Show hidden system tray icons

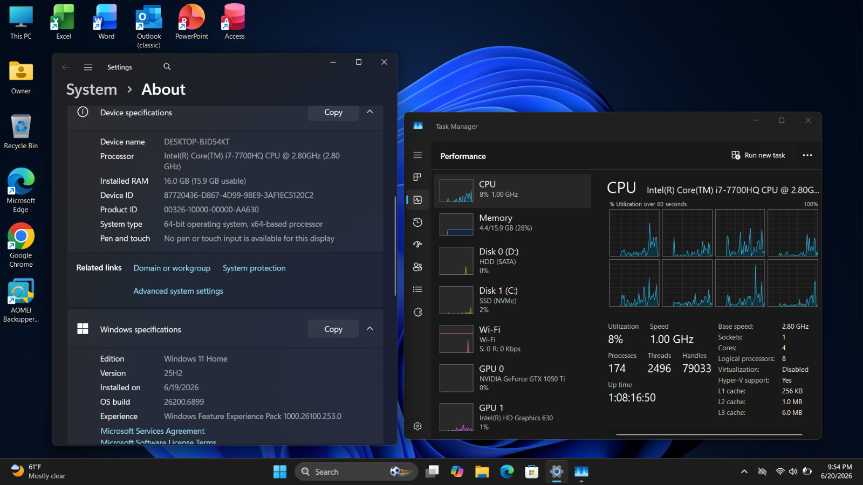[x=744, y=472]
